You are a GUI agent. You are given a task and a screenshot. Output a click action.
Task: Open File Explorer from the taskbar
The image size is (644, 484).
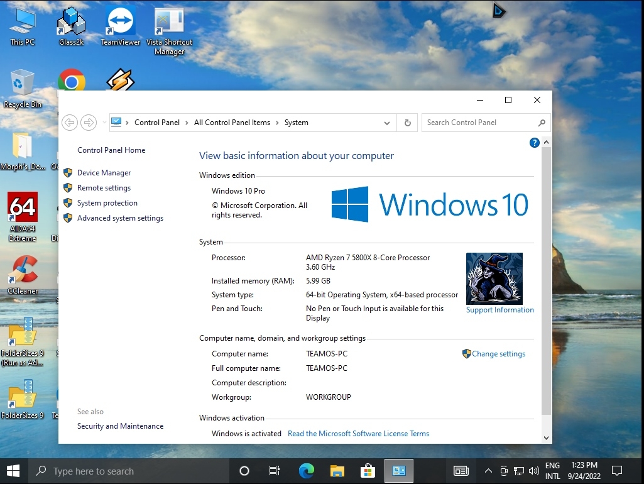coord(337,471)
